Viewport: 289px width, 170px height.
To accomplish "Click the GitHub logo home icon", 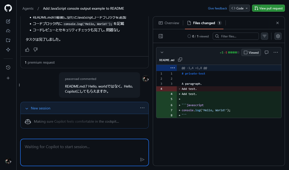I will [8, 8].
